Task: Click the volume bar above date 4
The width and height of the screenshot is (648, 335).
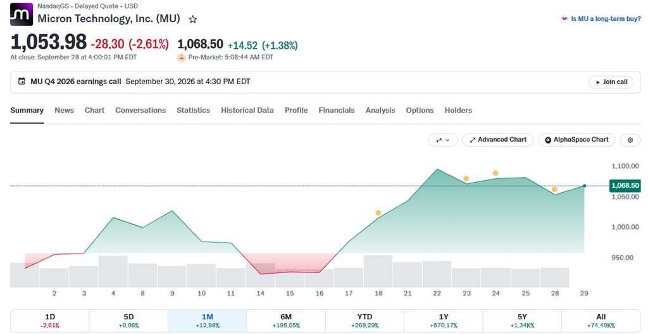Action: pyautogui.click(x=113, y=271)
